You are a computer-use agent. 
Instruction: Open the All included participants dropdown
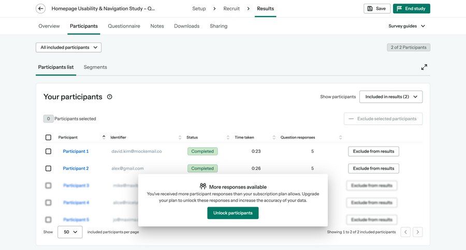point(69,48)
